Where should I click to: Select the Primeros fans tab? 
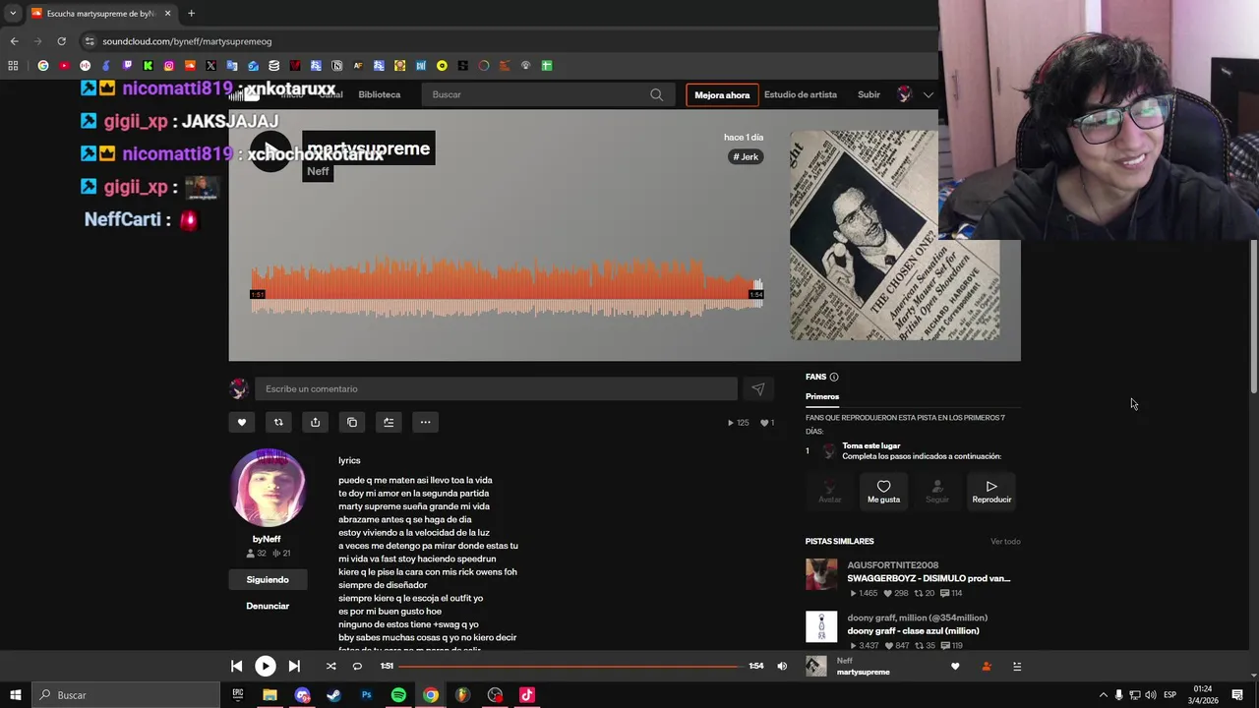pyautogui.click(x=822, y=397)
